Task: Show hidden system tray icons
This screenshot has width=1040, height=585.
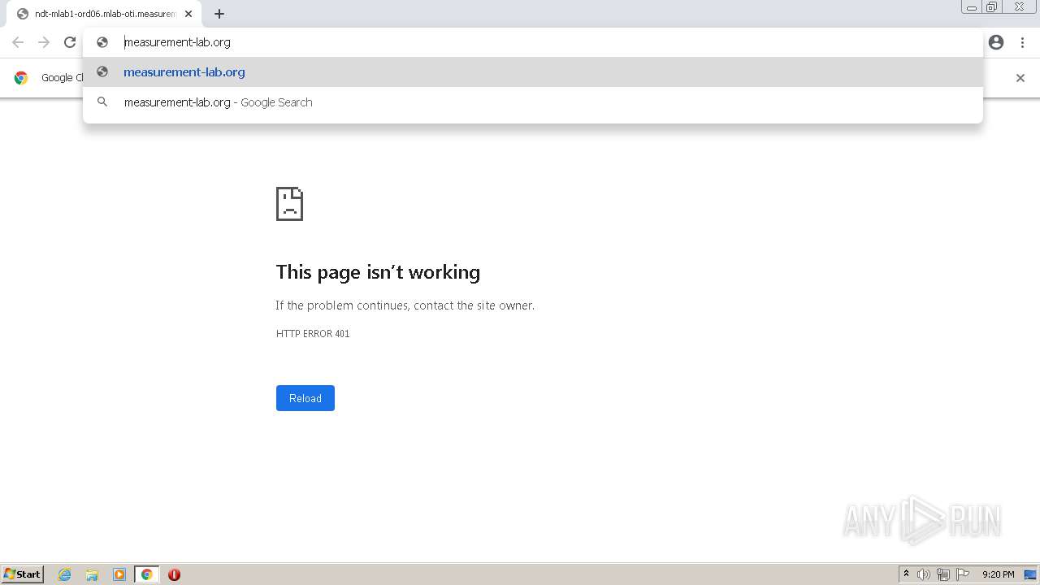Action: click(906, 574)
